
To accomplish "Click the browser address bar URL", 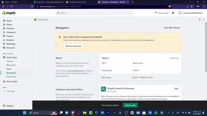I will 60,6.
